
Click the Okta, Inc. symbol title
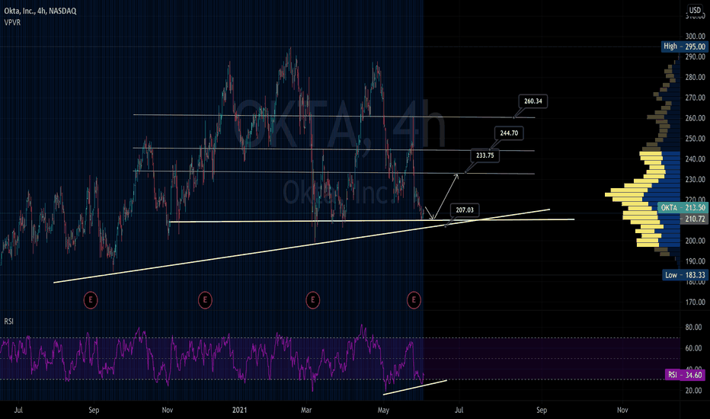click(40, 11)
